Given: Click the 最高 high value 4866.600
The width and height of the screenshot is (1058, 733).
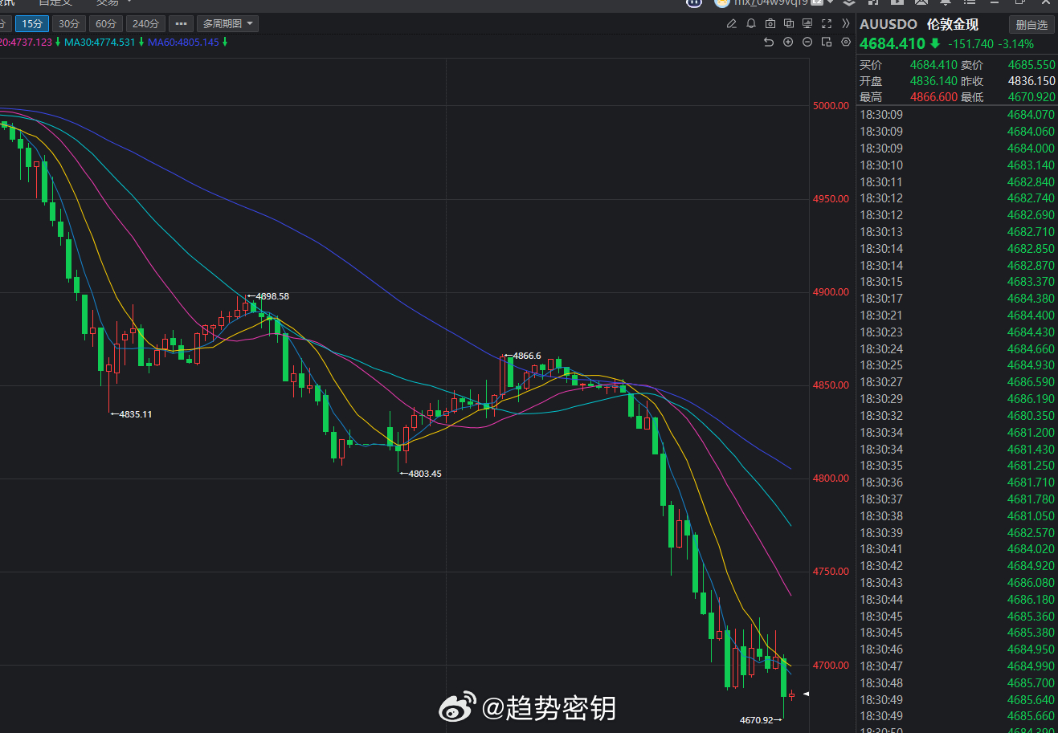Looking at the screenshot, I should point(933,97).
